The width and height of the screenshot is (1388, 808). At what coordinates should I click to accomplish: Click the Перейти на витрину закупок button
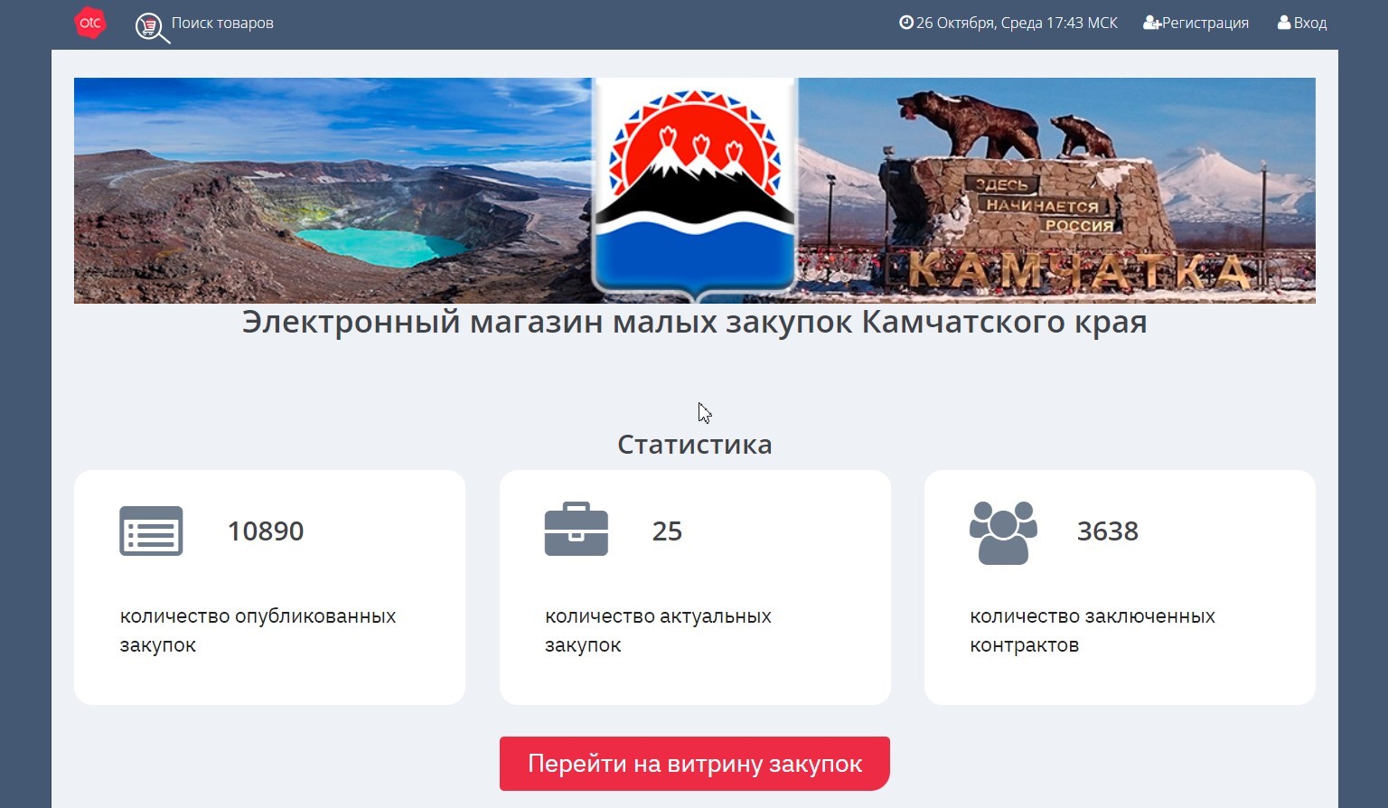695,764
